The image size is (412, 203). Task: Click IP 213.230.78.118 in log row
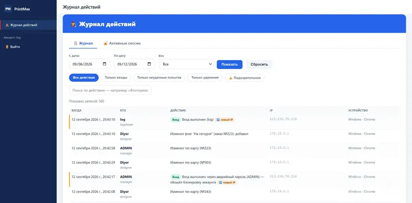click(283, 119)
